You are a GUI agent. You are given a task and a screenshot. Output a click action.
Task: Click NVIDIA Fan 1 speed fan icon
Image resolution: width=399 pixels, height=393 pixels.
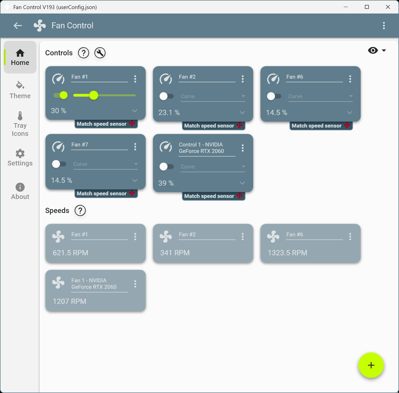click(x=58, y=283)
